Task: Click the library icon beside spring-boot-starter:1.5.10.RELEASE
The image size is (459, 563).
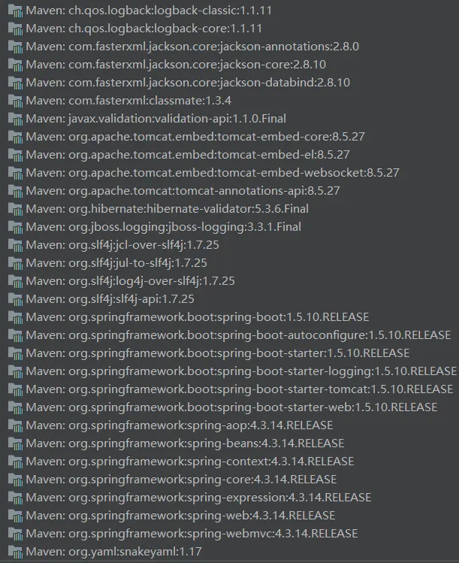Action: pyautogui.click(x=15, y=353)
